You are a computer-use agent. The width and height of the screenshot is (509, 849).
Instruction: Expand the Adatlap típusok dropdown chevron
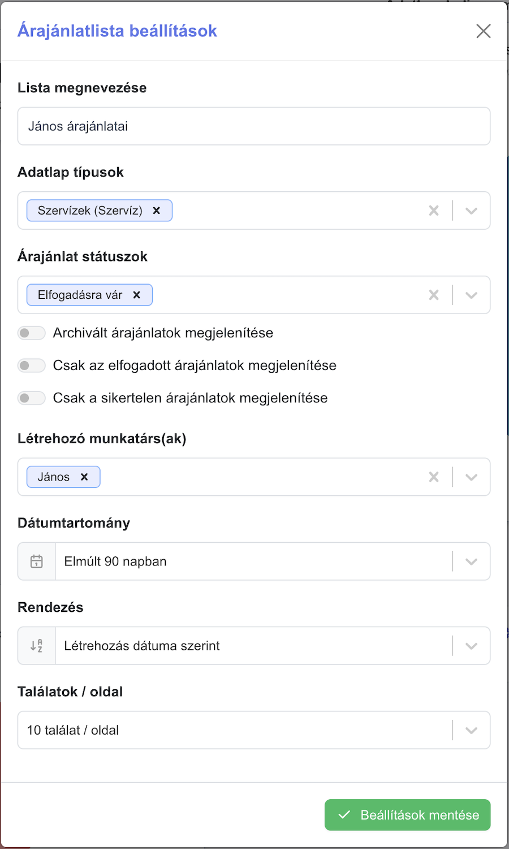click(x=472, y=211)
